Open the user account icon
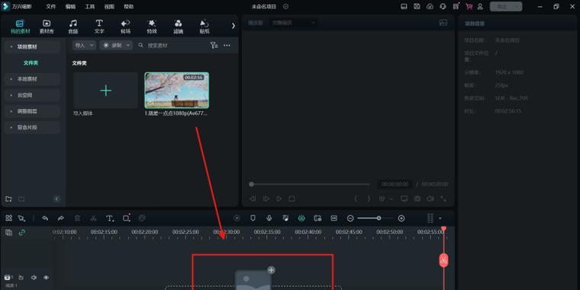This screenshot has width=580, height=290. point(480,7)
